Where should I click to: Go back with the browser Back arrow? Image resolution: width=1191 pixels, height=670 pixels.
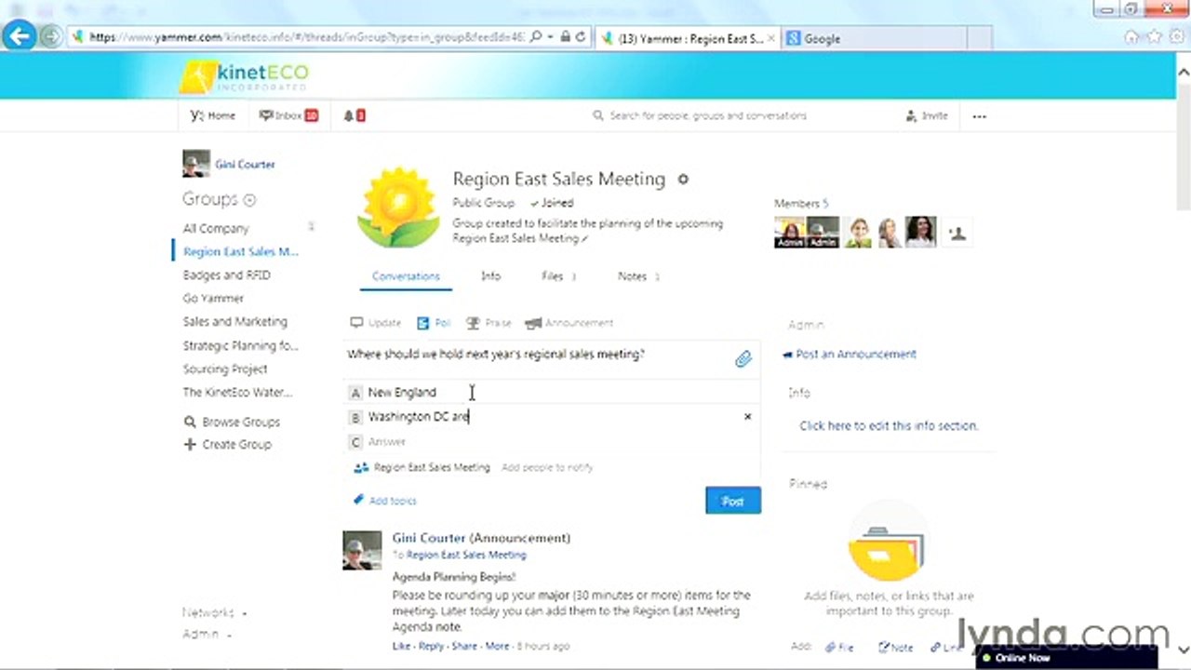point(19,37)
